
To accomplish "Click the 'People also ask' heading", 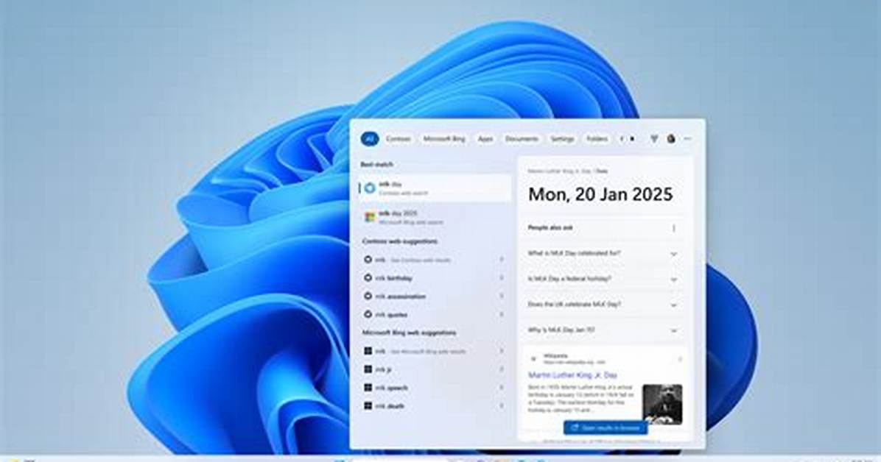I will coord(550,228).
